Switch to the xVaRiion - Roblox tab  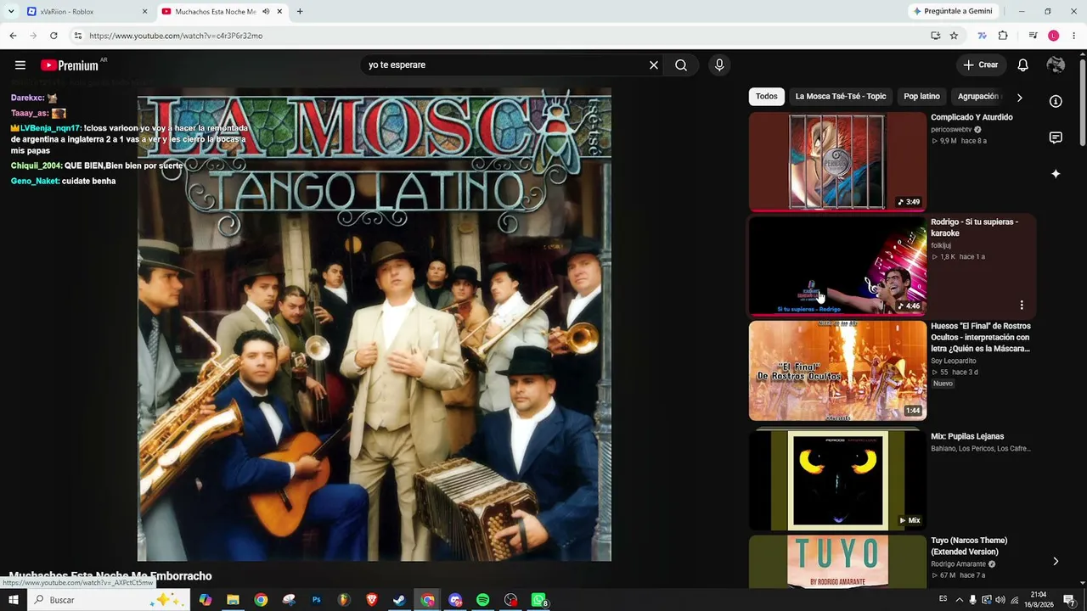(x=85, y=12)
